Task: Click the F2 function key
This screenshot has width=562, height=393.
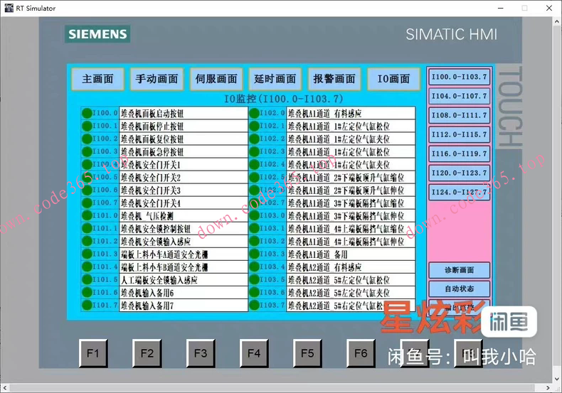Action: pos(147,354)
